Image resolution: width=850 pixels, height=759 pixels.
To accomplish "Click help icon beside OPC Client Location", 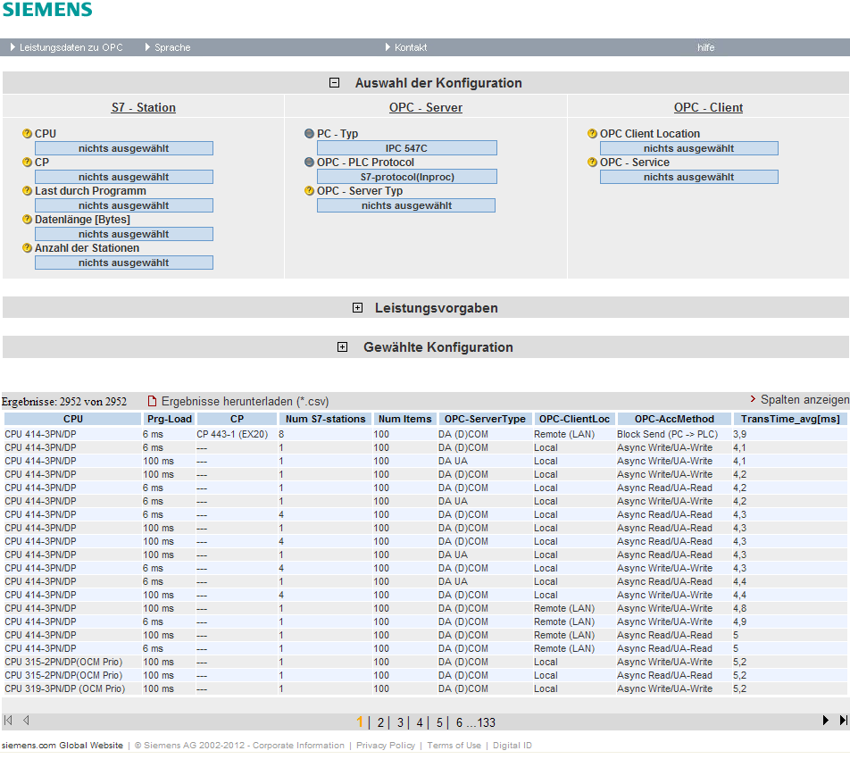I will point(592,133).
